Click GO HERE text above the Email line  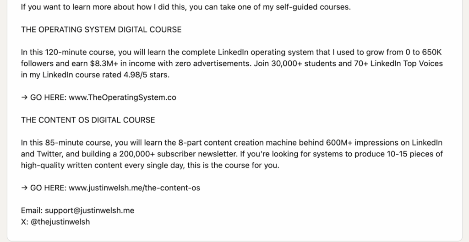click(x=48, y=188)
